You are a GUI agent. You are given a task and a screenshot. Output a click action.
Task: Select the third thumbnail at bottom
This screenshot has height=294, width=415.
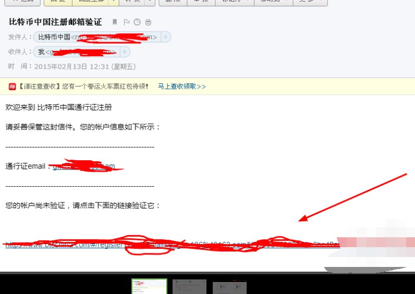point(230,288)
